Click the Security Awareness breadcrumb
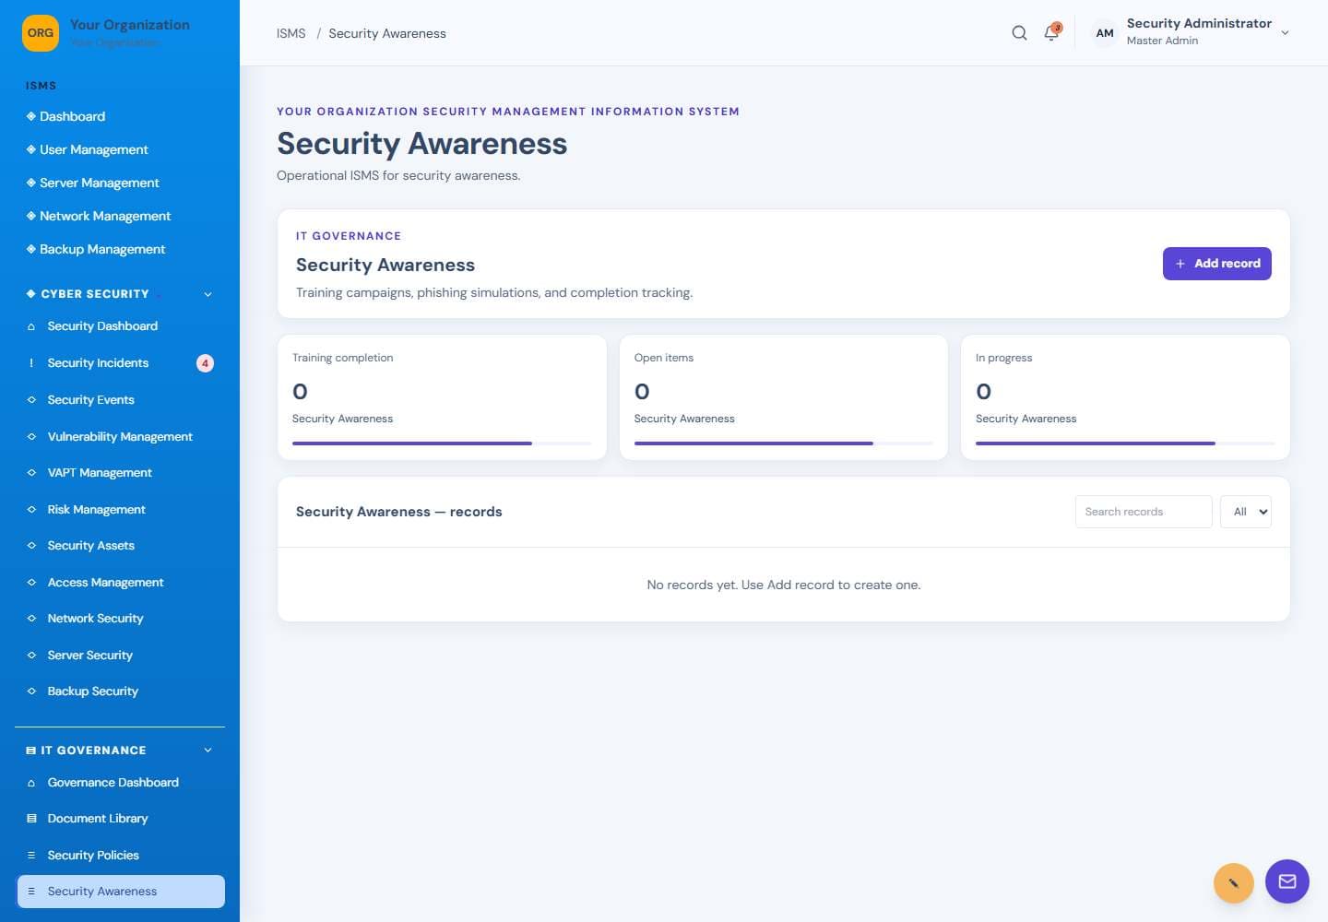This screenshot has height=922, width=1328. (x=387, y=33)
